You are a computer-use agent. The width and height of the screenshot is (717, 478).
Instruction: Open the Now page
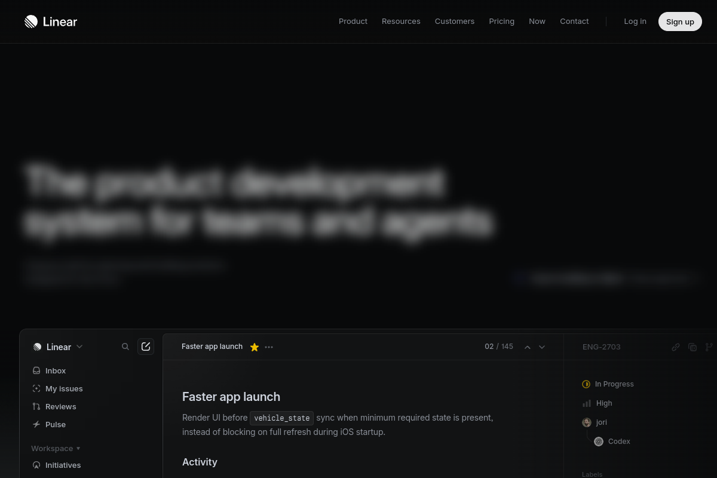[537, 21]
